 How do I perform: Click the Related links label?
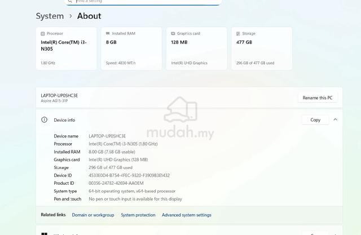click(x=53, y=215)
